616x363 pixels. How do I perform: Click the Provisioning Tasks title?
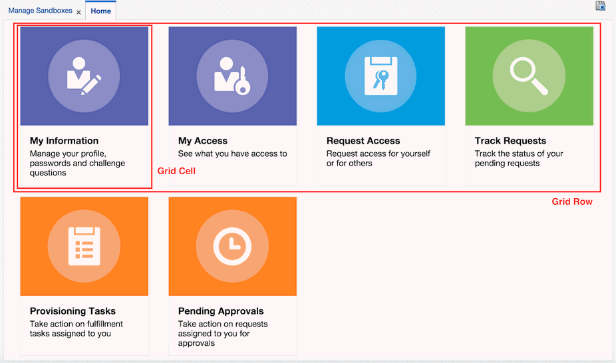click(73, 310)
